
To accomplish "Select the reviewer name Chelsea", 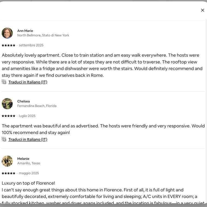I will (23, 101).
